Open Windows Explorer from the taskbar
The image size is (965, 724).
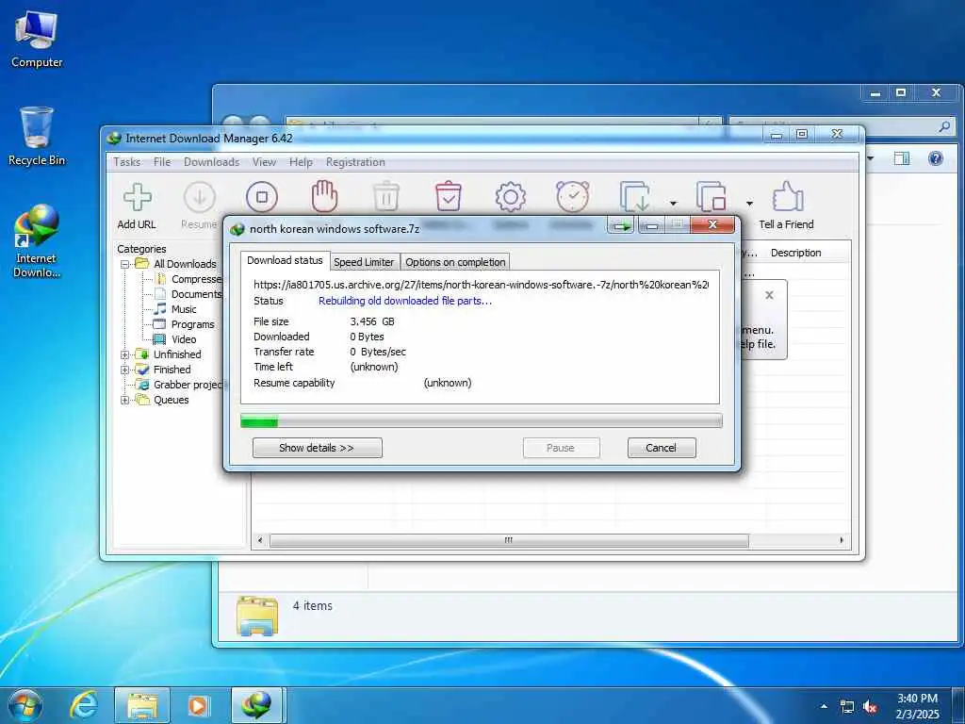pyautogui.click(x=142, y=705)
